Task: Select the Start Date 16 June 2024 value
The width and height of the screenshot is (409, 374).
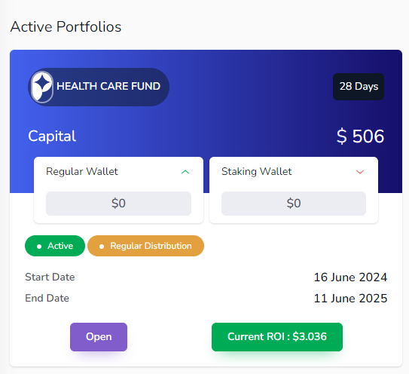Action: click(x=350, y=277)
